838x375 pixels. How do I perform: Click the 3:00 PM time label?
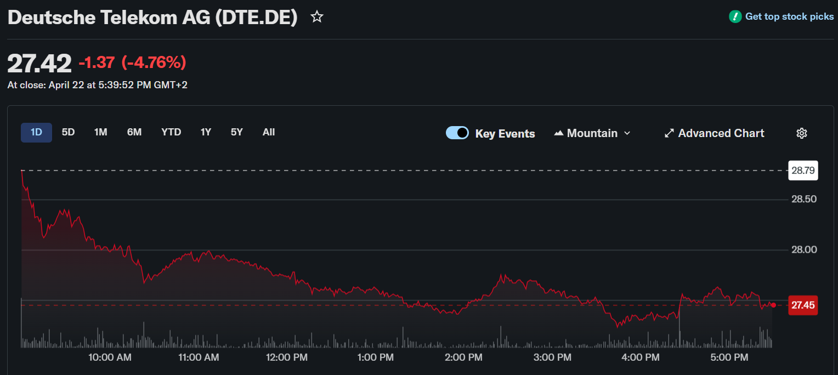pyautogui.click(x=552, y=357)
